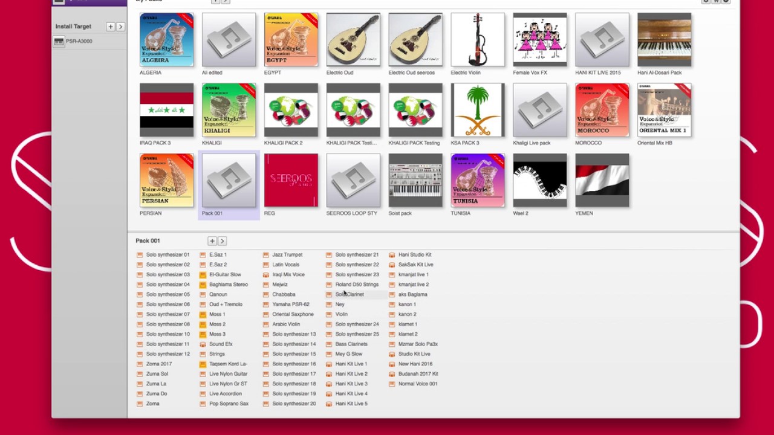
Task: Add a new Install Target with plus
Action: click(110, 27)
